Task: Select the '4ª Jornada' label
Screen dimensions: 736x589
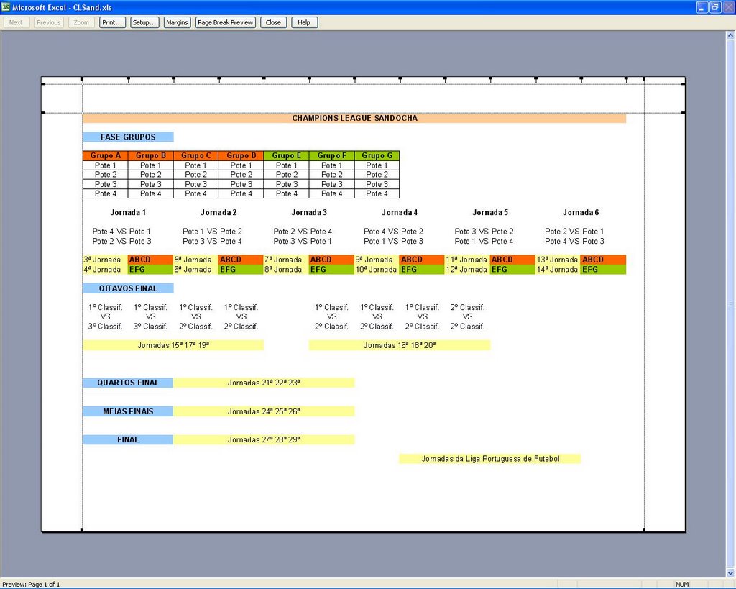Action: pos(102,270)
